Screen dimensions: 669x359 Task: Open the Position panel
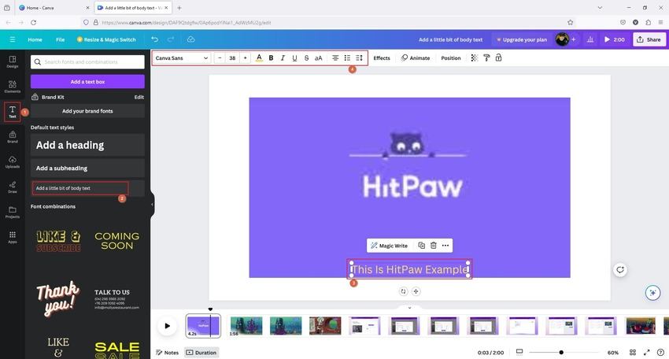coord(451,58)
